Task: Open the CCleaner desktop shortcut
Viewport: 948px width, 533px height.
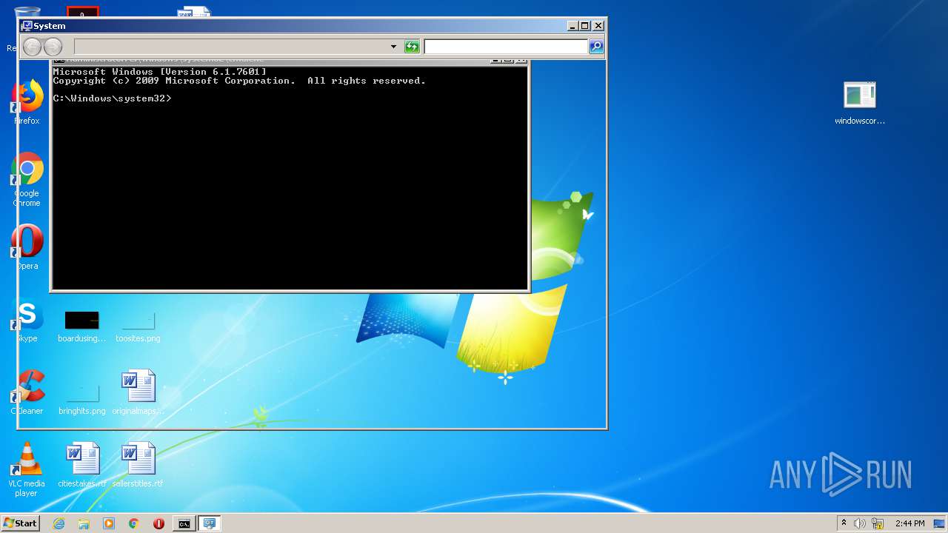Action: 27,392
